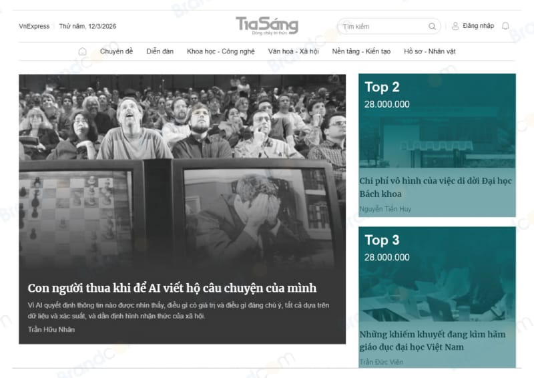Navigate to Nền tảng - Kiến tạo
Screen dimensions: 534x378
click(x=361, y=51)
